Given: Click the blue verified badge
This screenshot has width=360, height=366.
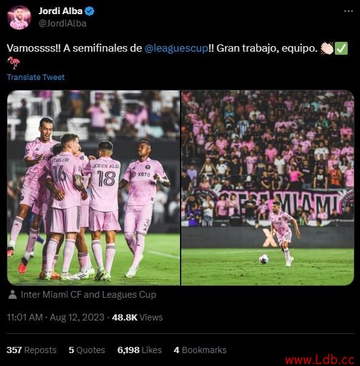Looking at the screenshot, I should point(89,11).
